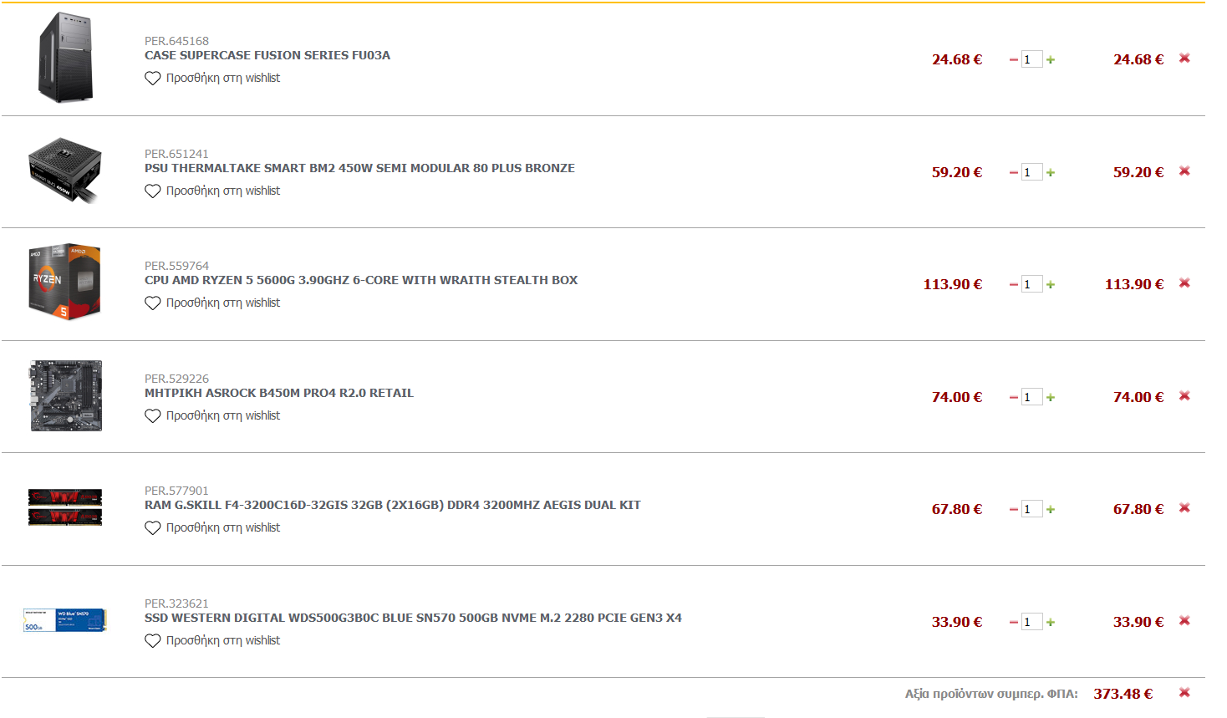The height and width of the screenshot is (718, 1227).
Task: Click the heart icon for ASRock B450M motherboard
Action: click(152, 416)
